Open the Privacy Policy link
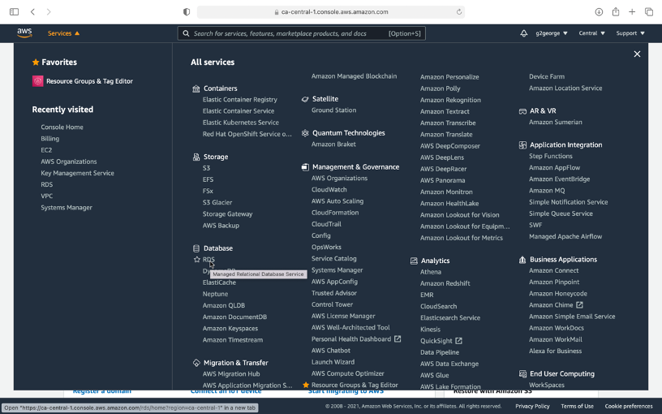This screenshot has width=662, height=414. click(532, 406)
